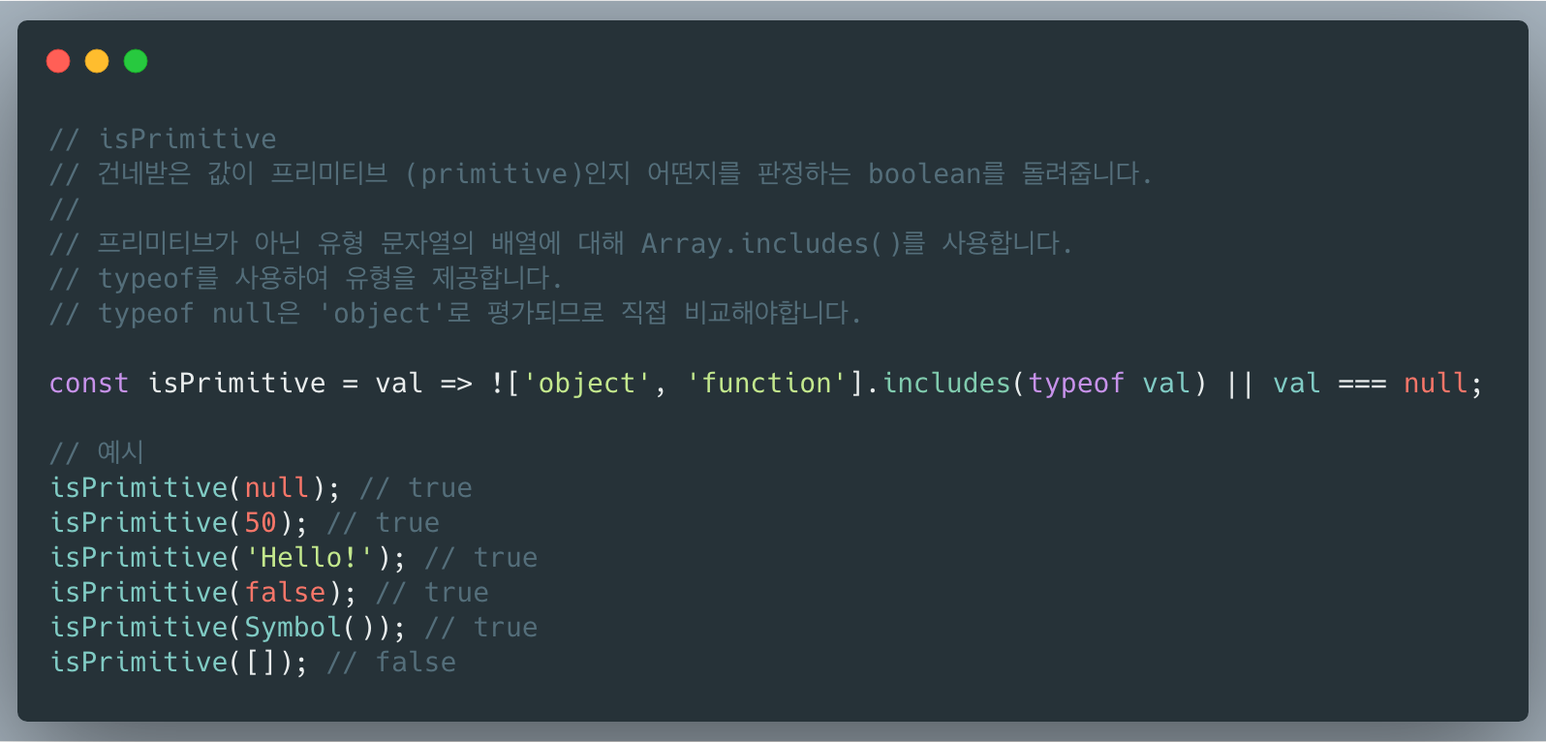Click the 'boolean를' word in comment
This screenshot has height=742, width=1546.
point(937,174)
